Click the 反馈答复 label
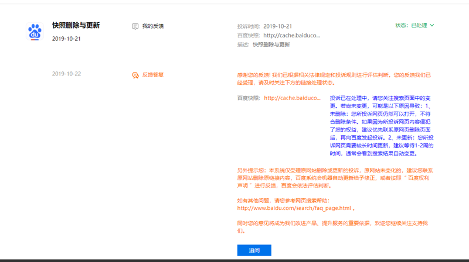 (153, 75)
